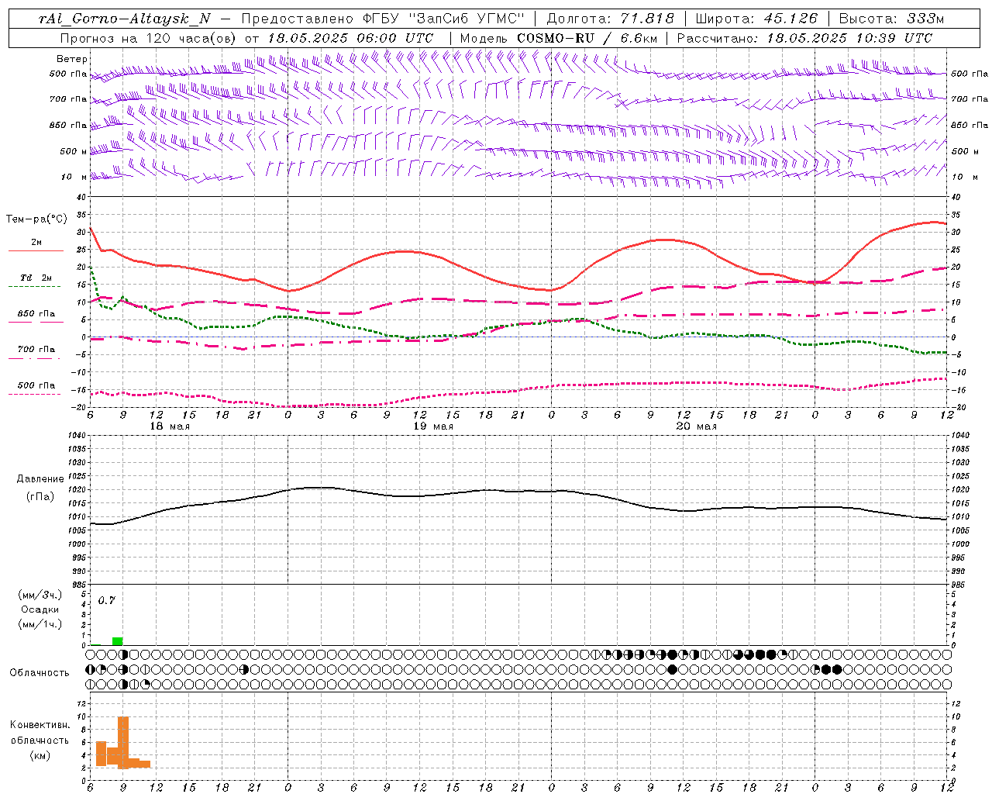Click the (км) convective cloud unit label
Screen dimensions: 992x794
[40, 755]
